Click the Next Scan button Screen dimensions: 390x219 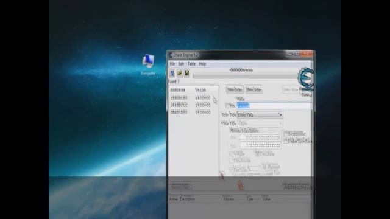click(x=254, y=89)
